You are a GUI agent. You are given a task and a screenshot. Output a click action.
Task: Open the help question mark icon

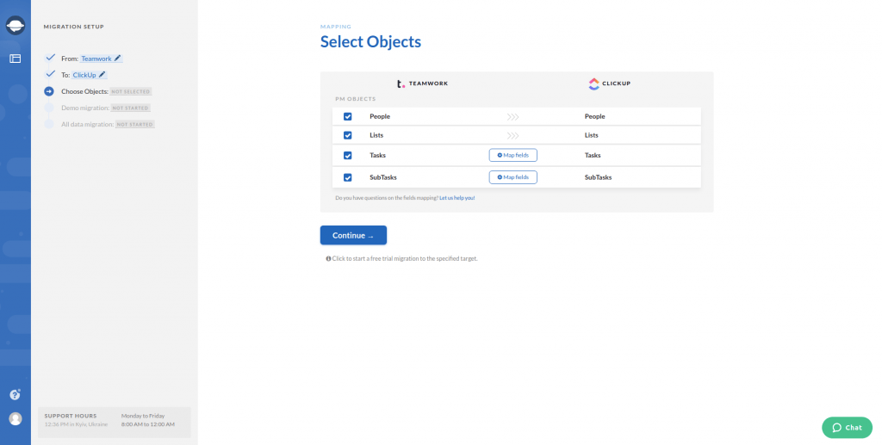point(16,395)
